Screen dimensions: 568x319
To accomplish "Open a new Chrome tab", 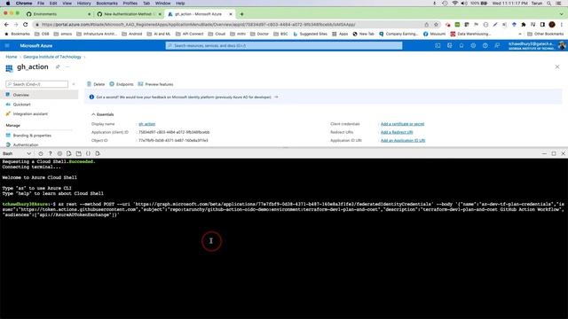I will point(241,14).
